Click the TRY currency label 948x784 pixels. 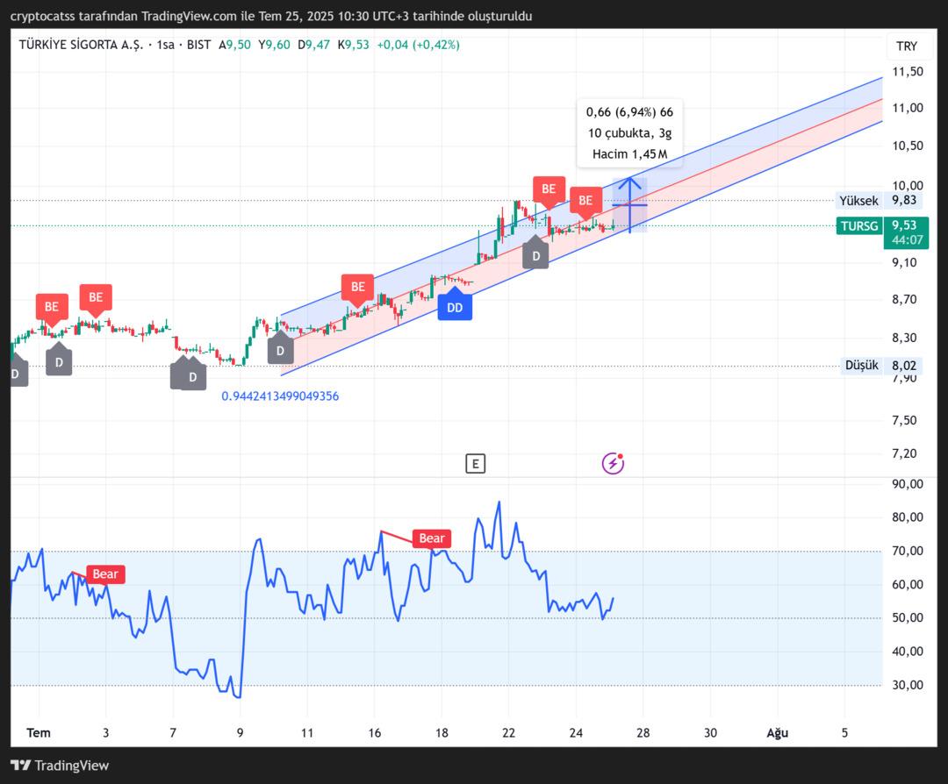click(x=906, y=46)
